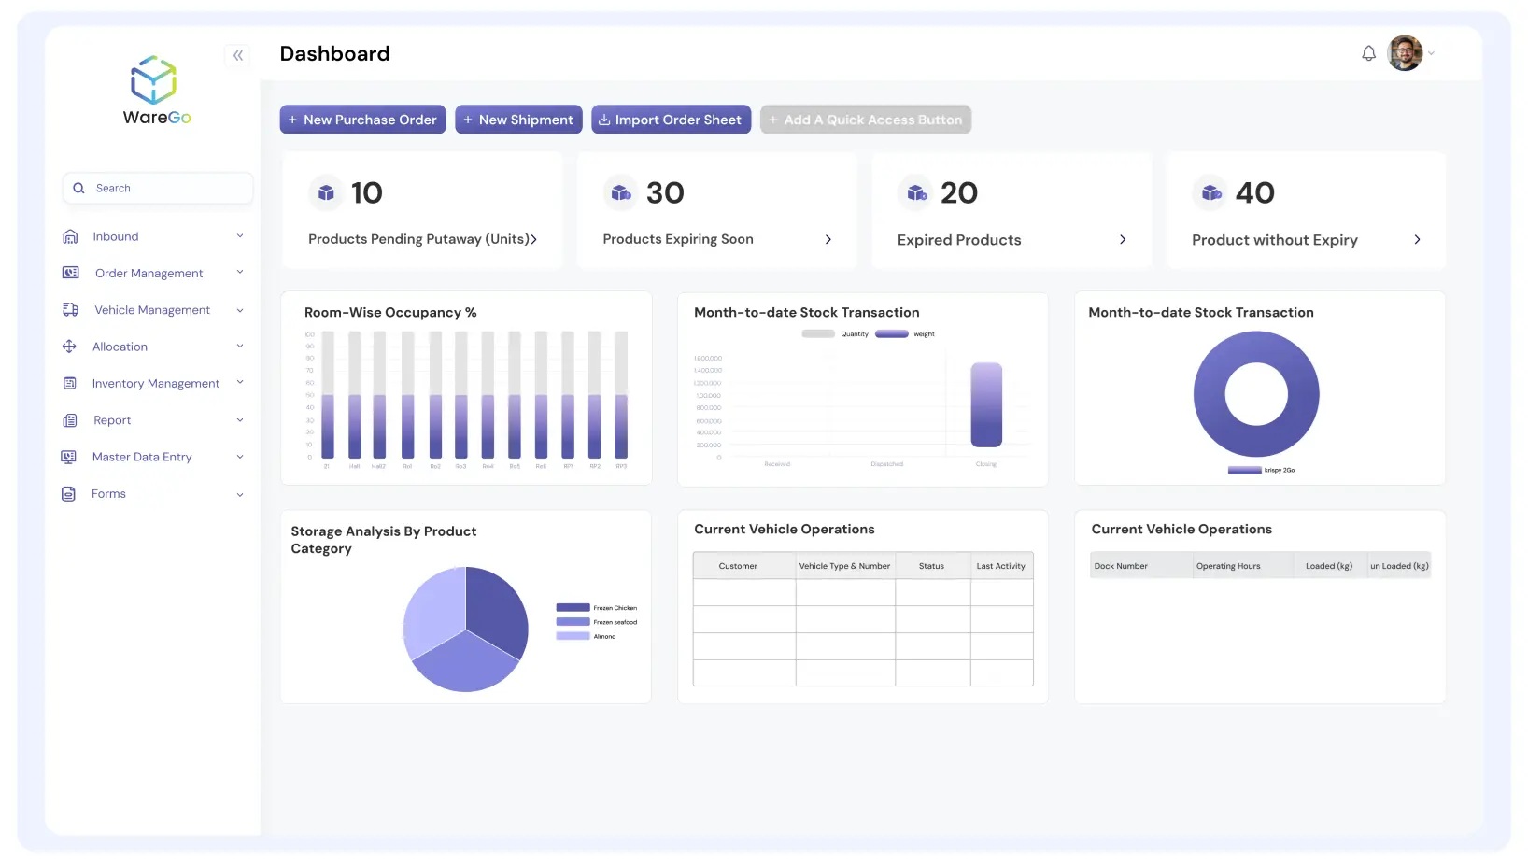Viewport: 1528px width, 863px height.
Task: View details for Products Expiring Soon
Action: 828,239
